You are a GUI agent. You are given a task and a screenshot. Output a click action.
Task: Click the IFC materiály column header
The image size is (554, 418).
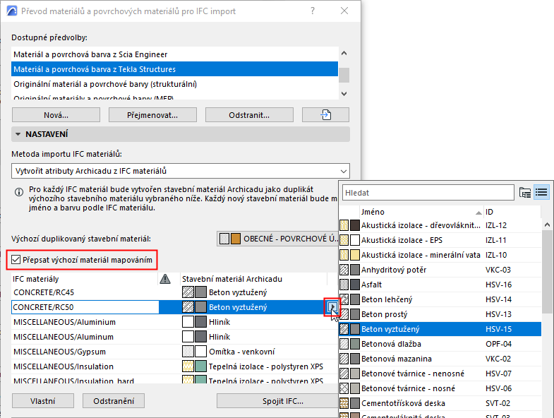[x=85, y=279]
